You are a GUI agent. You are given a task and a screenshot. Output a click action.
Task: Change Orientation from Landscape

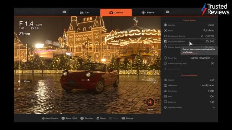[x=207, y=85]
